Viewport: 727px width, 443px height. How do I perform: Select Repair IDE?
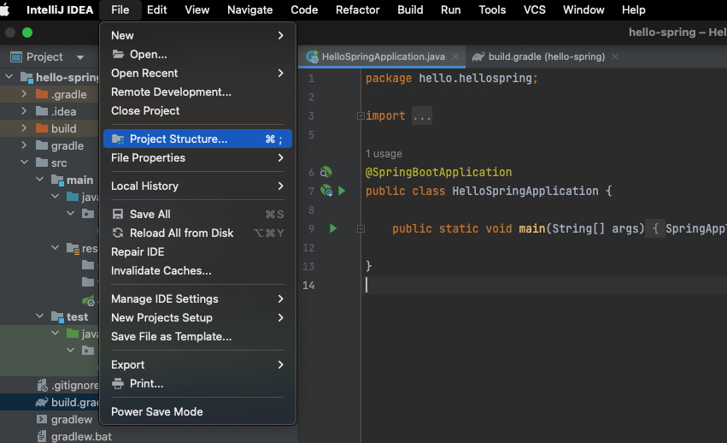(197, 251)
